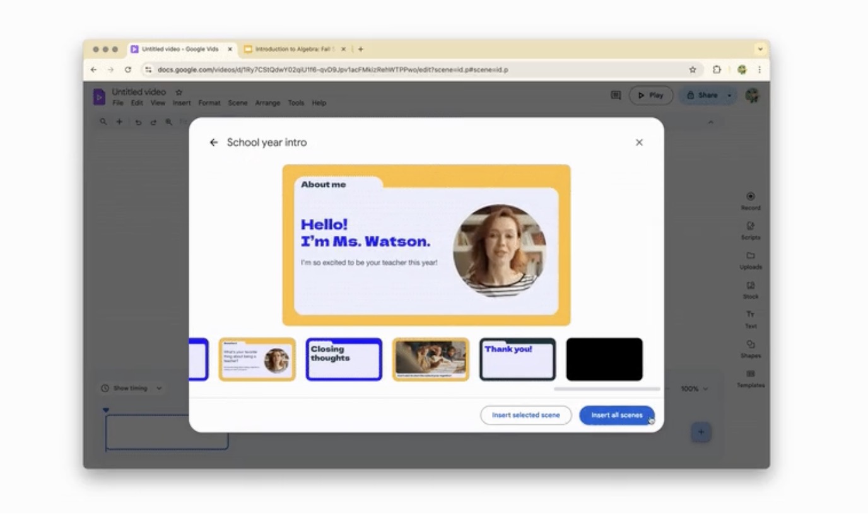Open the Shapes panel
Viewport: 868px width, 517px height.
[750, 347]
